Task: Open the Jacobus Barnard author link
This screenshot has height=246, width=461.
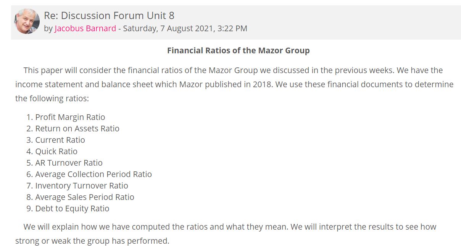Action: (85, 29)
